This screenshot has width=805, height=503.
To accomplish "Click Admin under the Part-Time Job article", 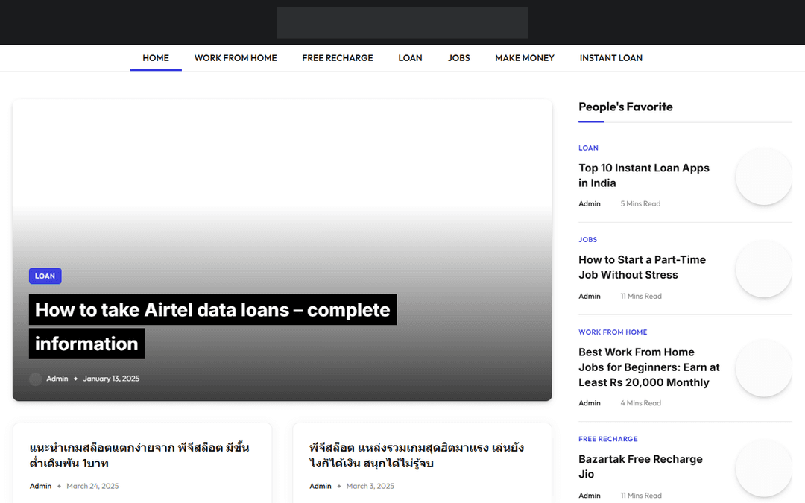I will (590, 296).
